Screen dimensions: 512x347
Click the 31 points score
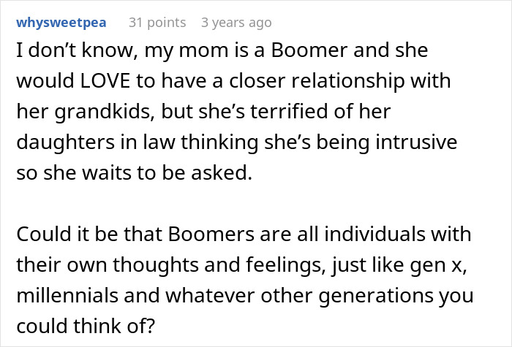point(158,23)
